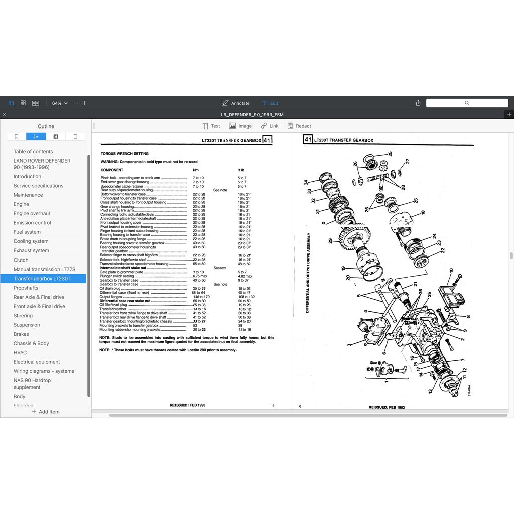Switch to Edit mode
The image size is (514, 514).
(270, 103)
